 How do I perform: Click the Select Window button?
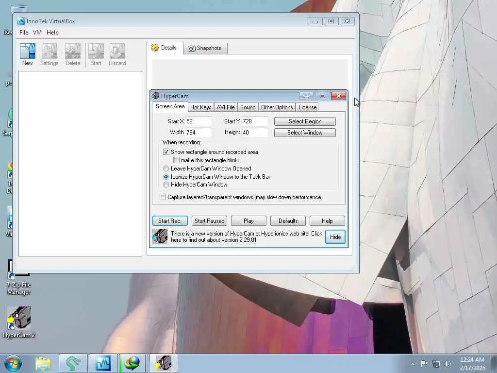pos(305,133)
